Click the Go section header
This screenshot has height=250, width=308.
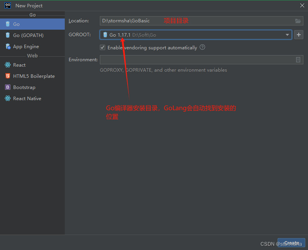tap(32, 15)
